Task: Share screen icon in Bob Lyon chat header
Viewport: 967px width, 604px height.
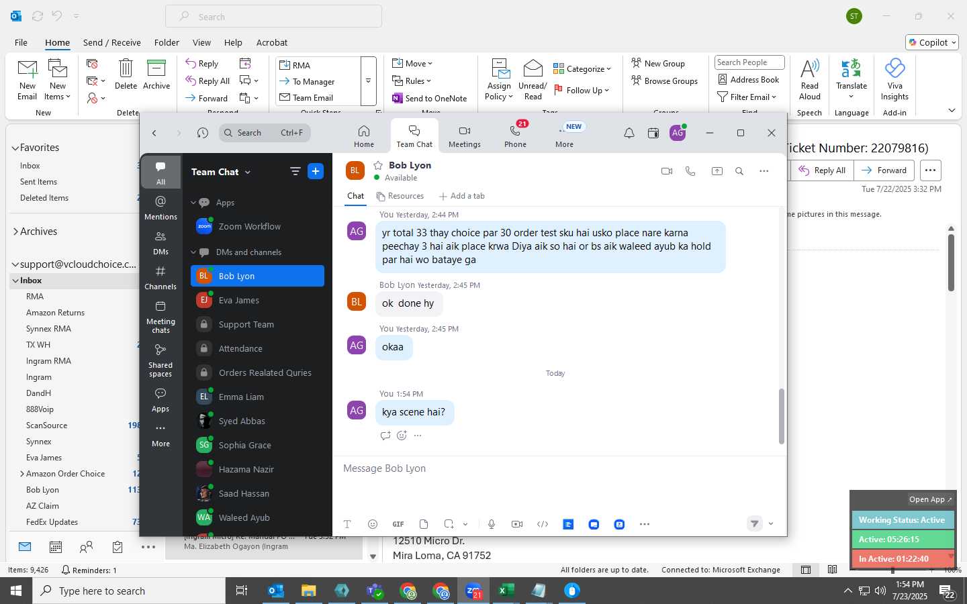Action: 717,171
